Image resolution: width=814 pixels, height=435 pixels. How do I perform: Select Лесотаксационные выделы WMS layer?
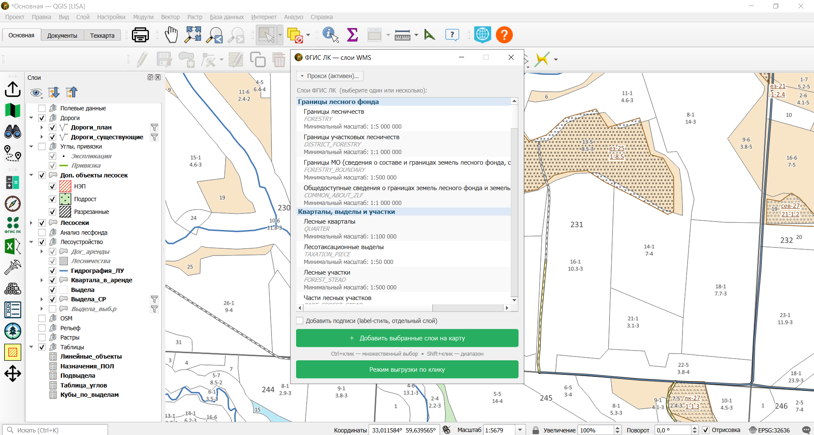click(x=403, y=254)
